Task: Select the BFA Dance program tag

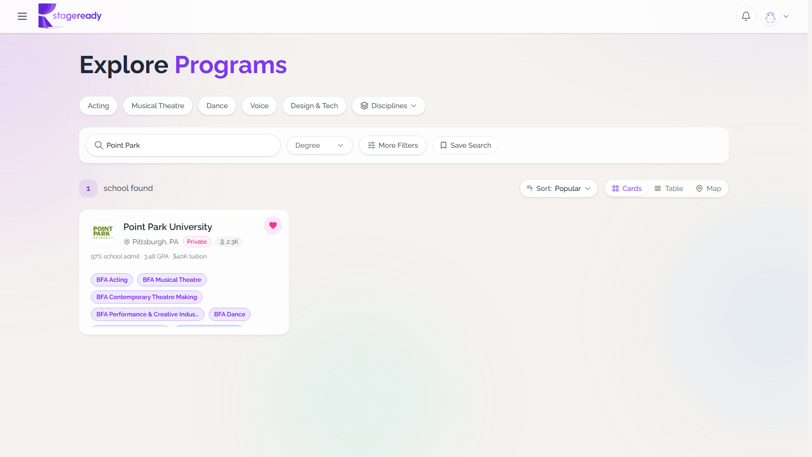Action: (x=230, y=314)
